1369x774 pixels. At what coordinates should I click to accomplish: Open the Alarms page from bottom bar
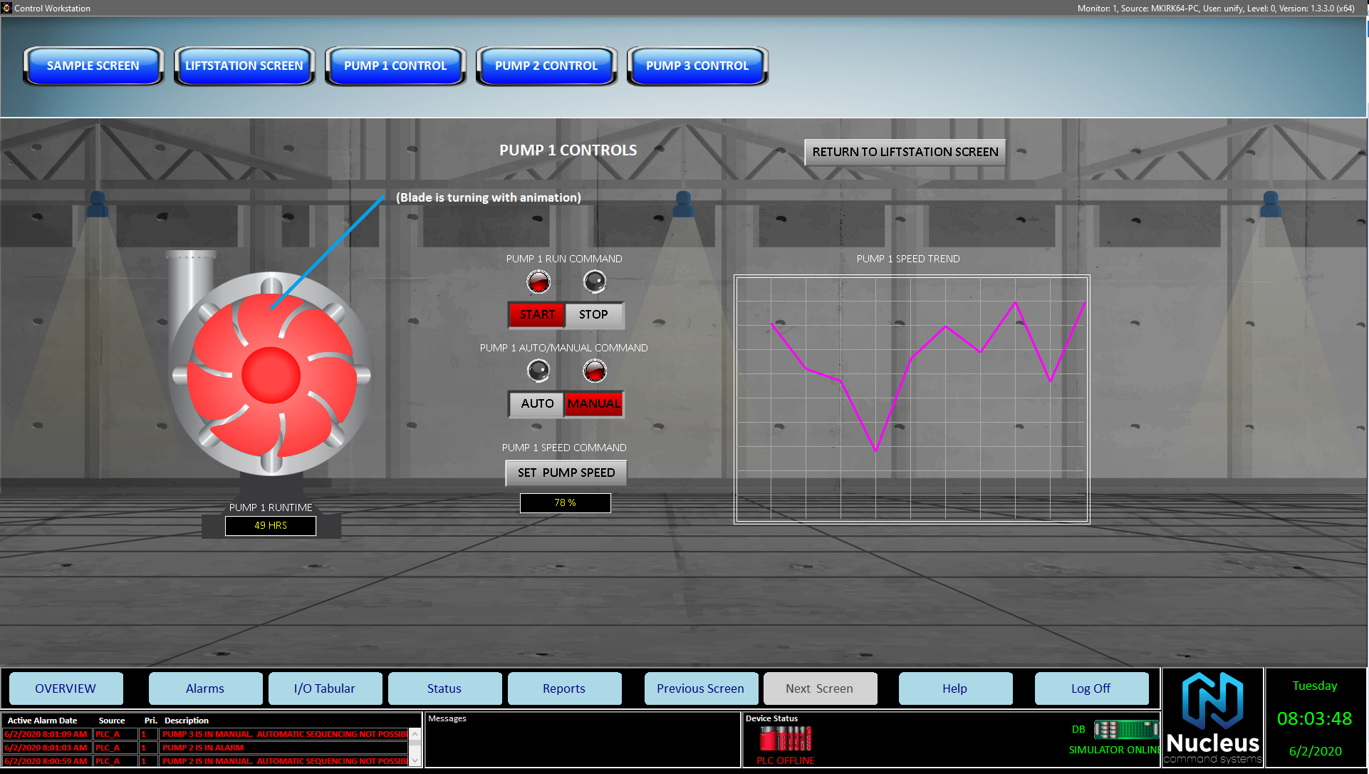(x=205, y=688)
